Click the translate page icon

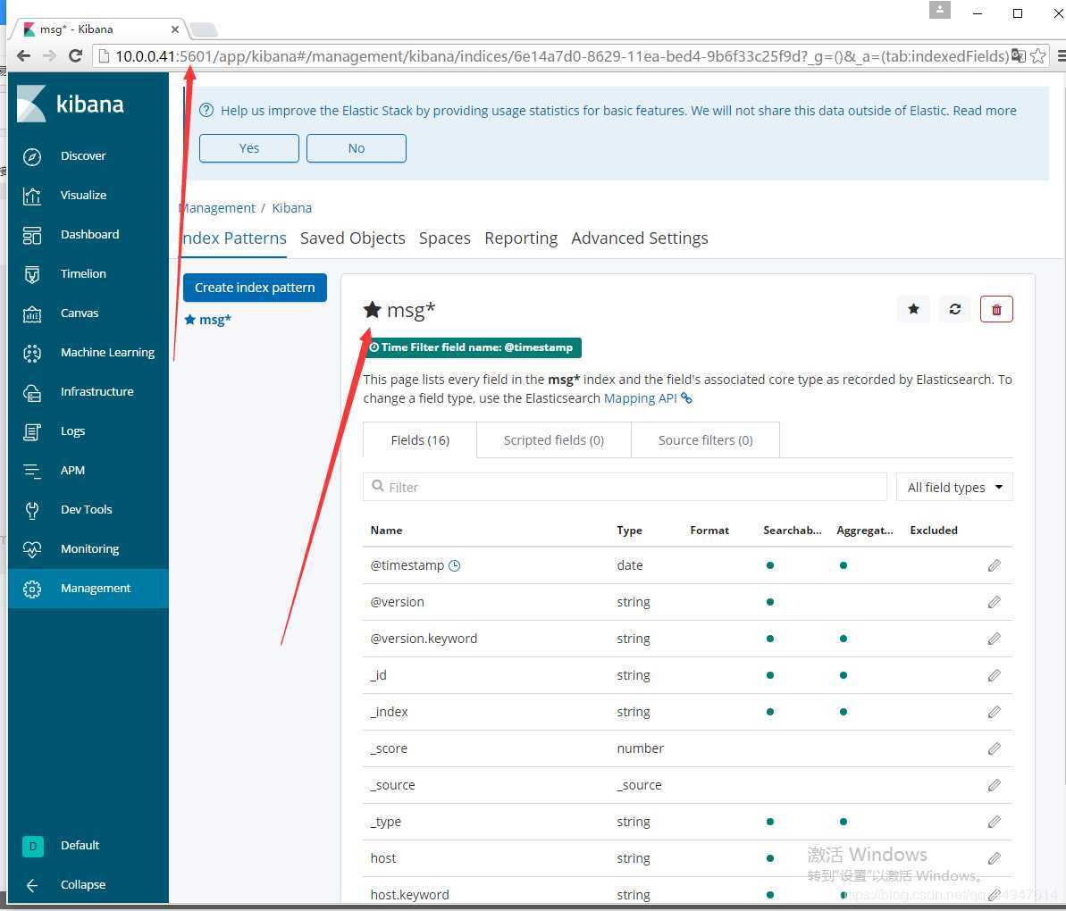click(x=1019, y=55)
